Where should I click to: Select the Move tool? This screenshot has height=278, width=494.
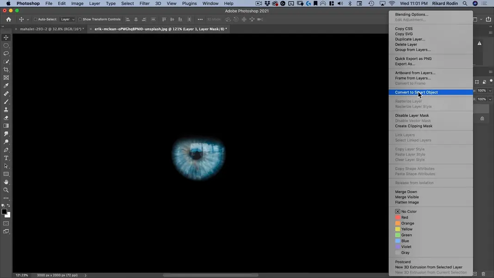[6, 37]
